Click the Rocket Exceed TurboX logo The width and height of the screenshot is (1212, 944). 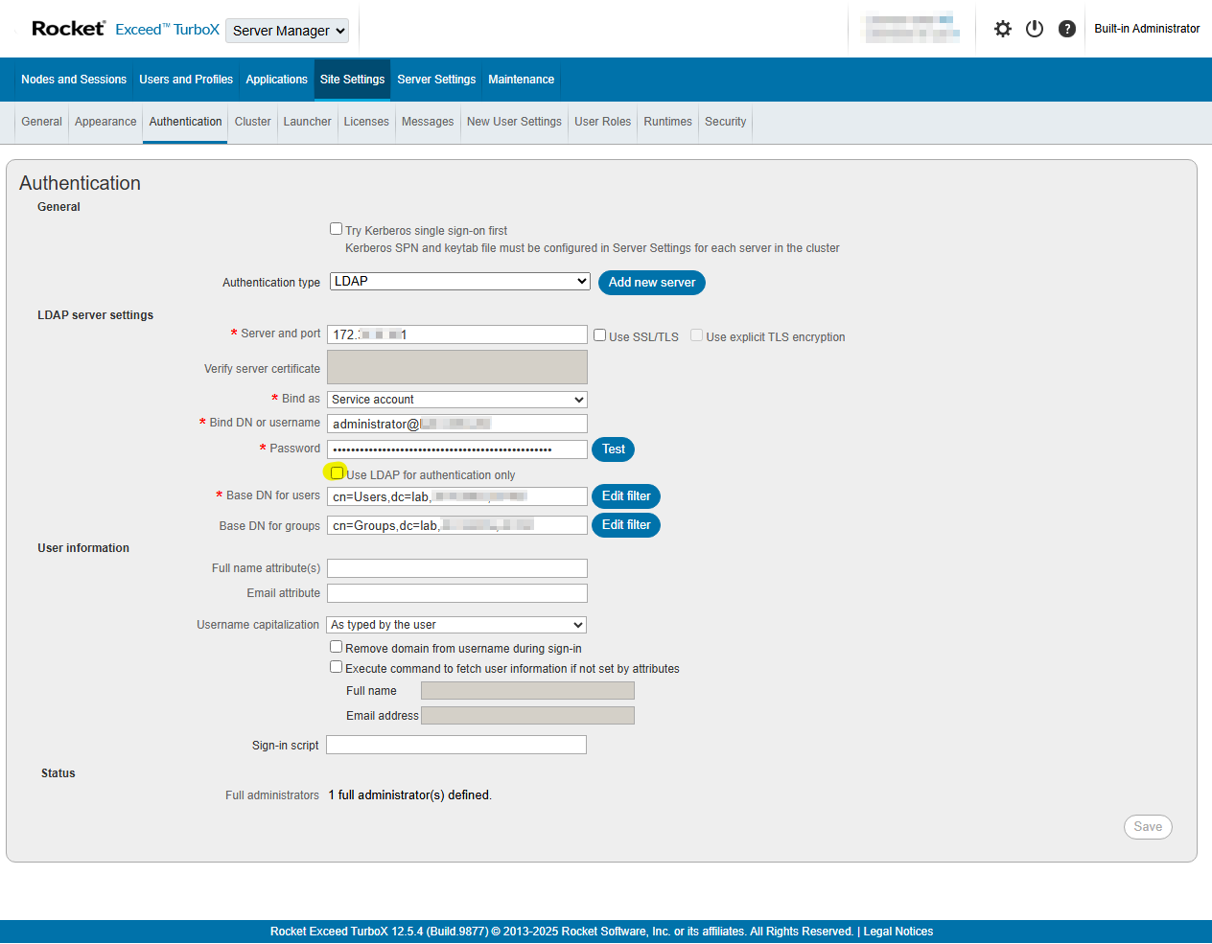click(126, 29)
